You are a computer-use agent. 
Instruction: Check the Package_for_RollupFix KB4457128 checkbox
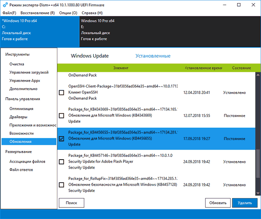[x=61, y=185]
